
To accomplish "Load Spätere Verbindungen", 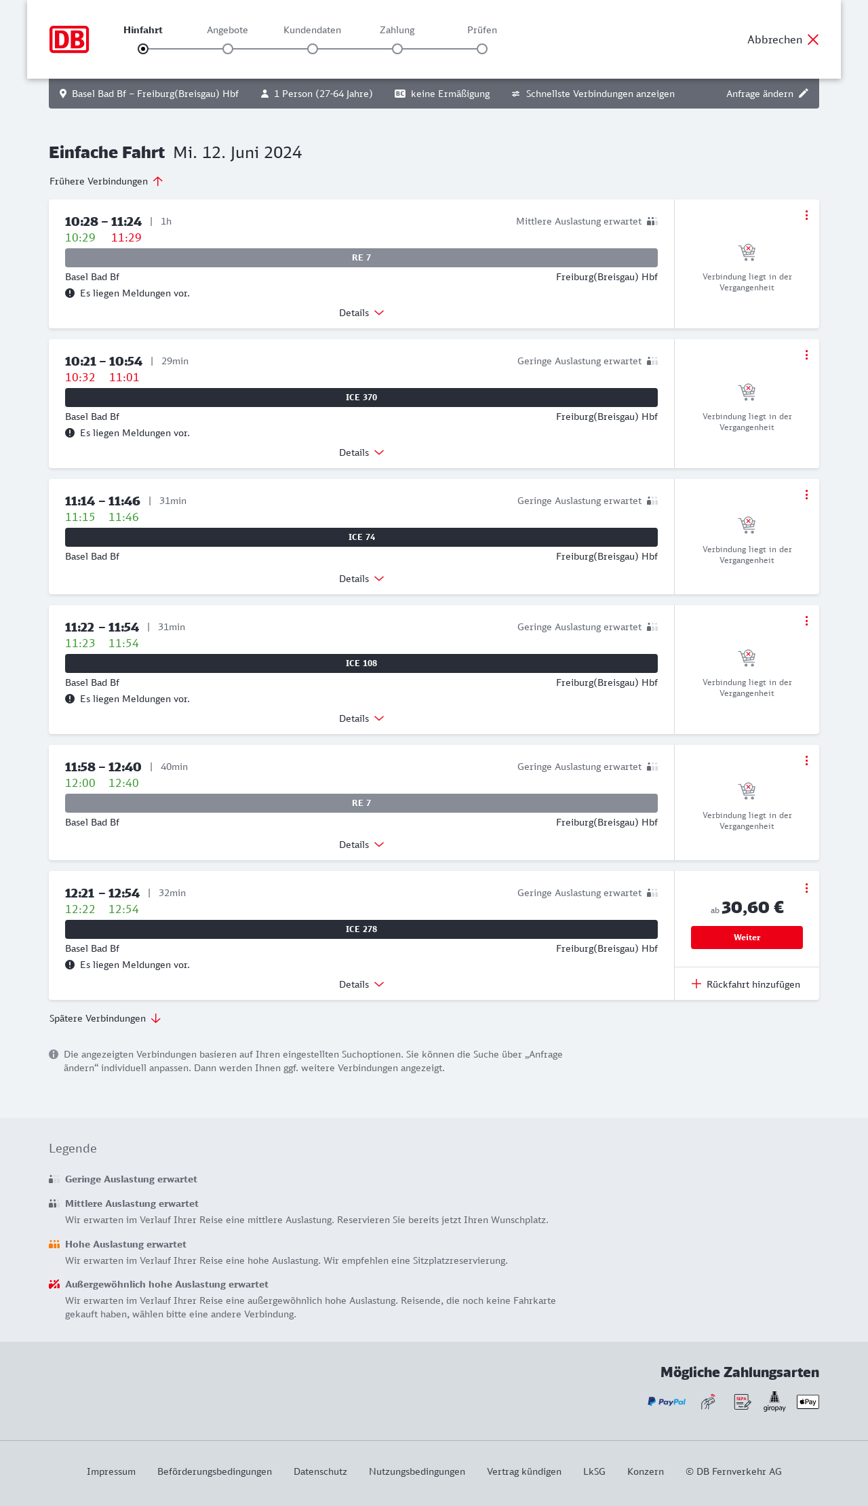I will (x=105, y=1018).
